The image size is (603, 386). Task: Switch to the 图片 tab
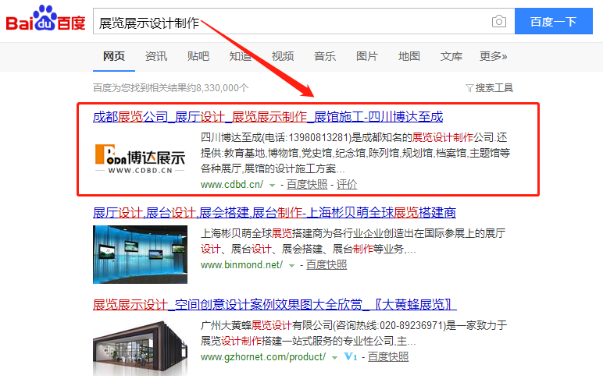pos(367,56)
